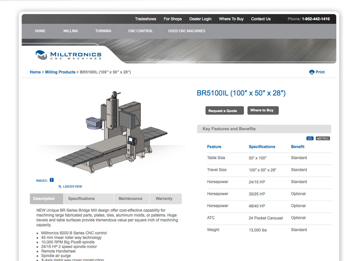Screen dimensions: 359x261
Task: Open the Dealer Login link
Action: [200, 19]
